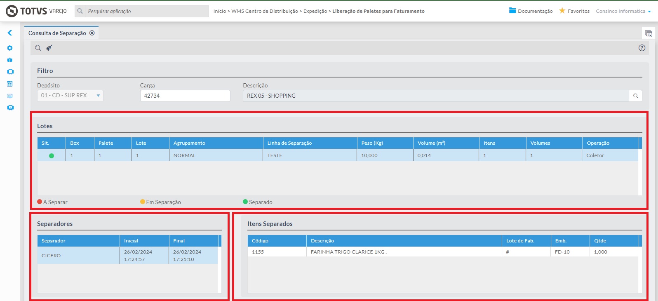Sort by Emb. column header

click(570, 241)
